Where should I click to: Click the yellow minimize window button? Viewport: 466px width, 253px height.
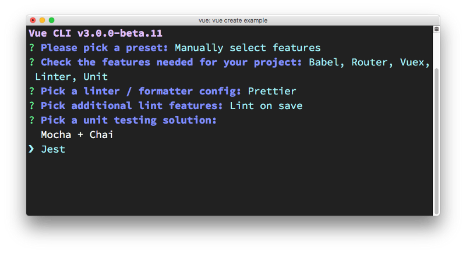pyautogui.click(x=42, y=20)
